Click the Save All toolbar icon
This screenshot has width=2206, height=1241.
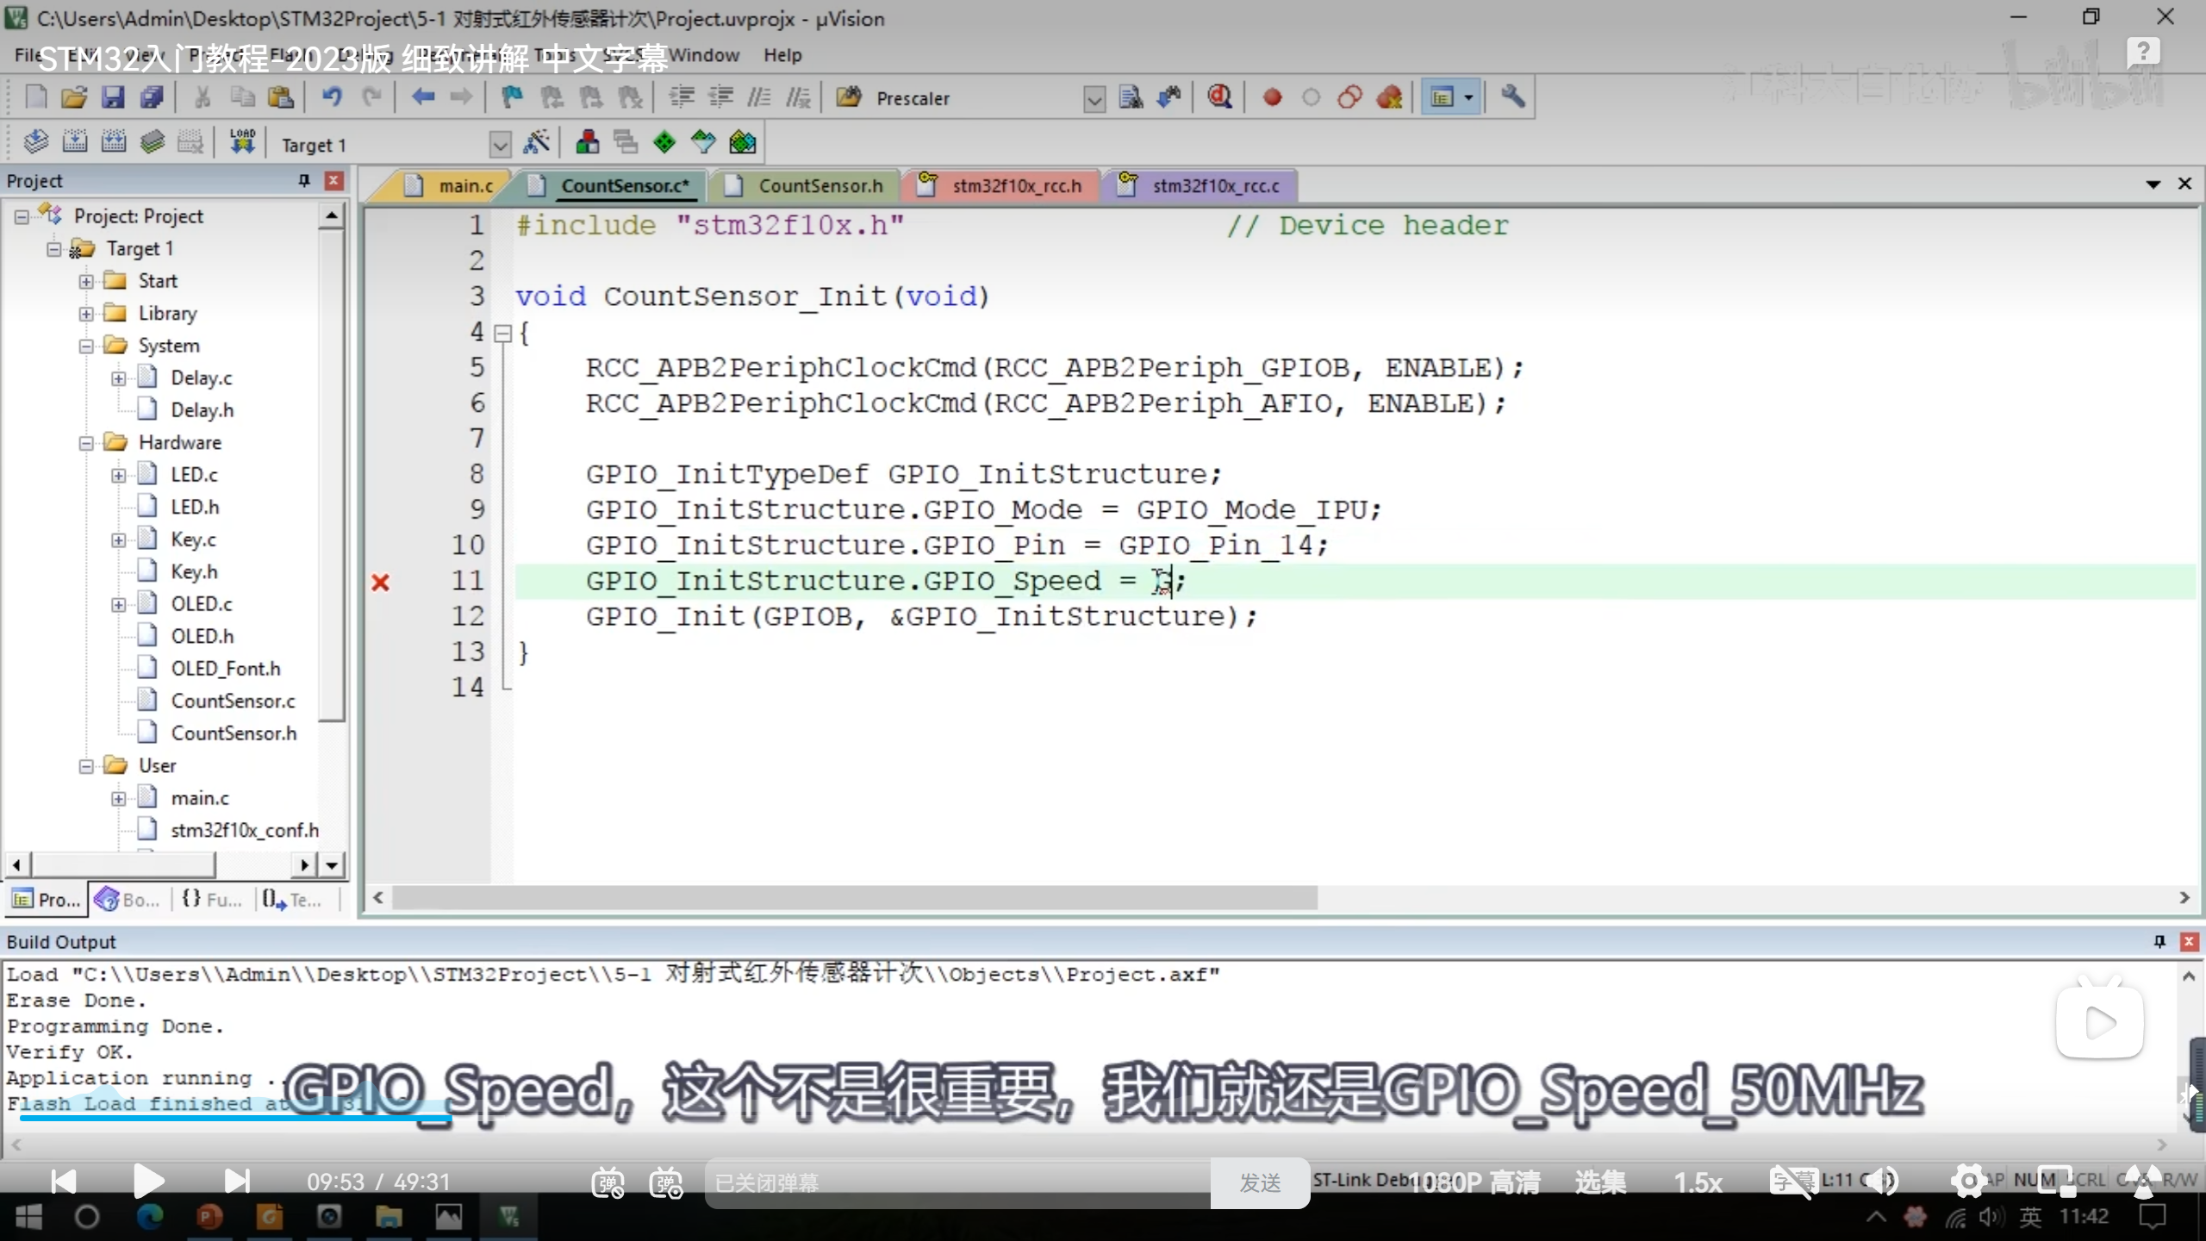tap(152, 97)
